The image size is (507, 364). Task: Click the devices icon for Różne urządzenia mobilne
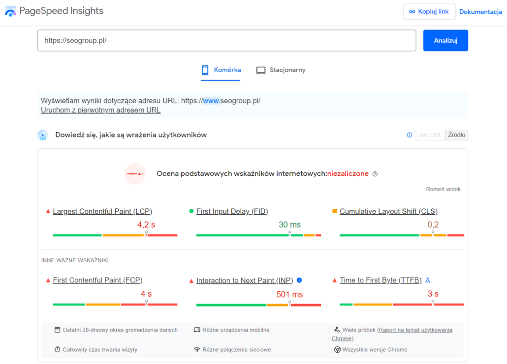point(197,330)
